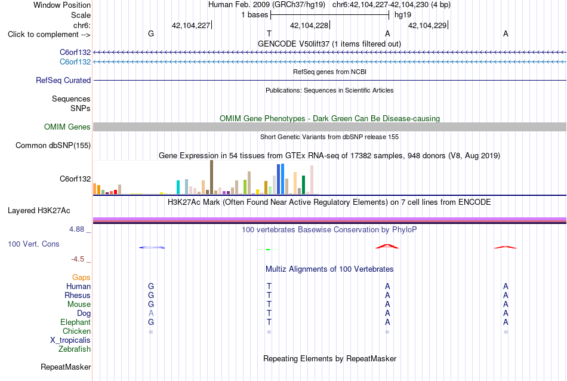Image resolution: width=567 pixels, height=381 pixels.
Task: Click the "Zebrafish" species label
Action: (x=75, y=349)
